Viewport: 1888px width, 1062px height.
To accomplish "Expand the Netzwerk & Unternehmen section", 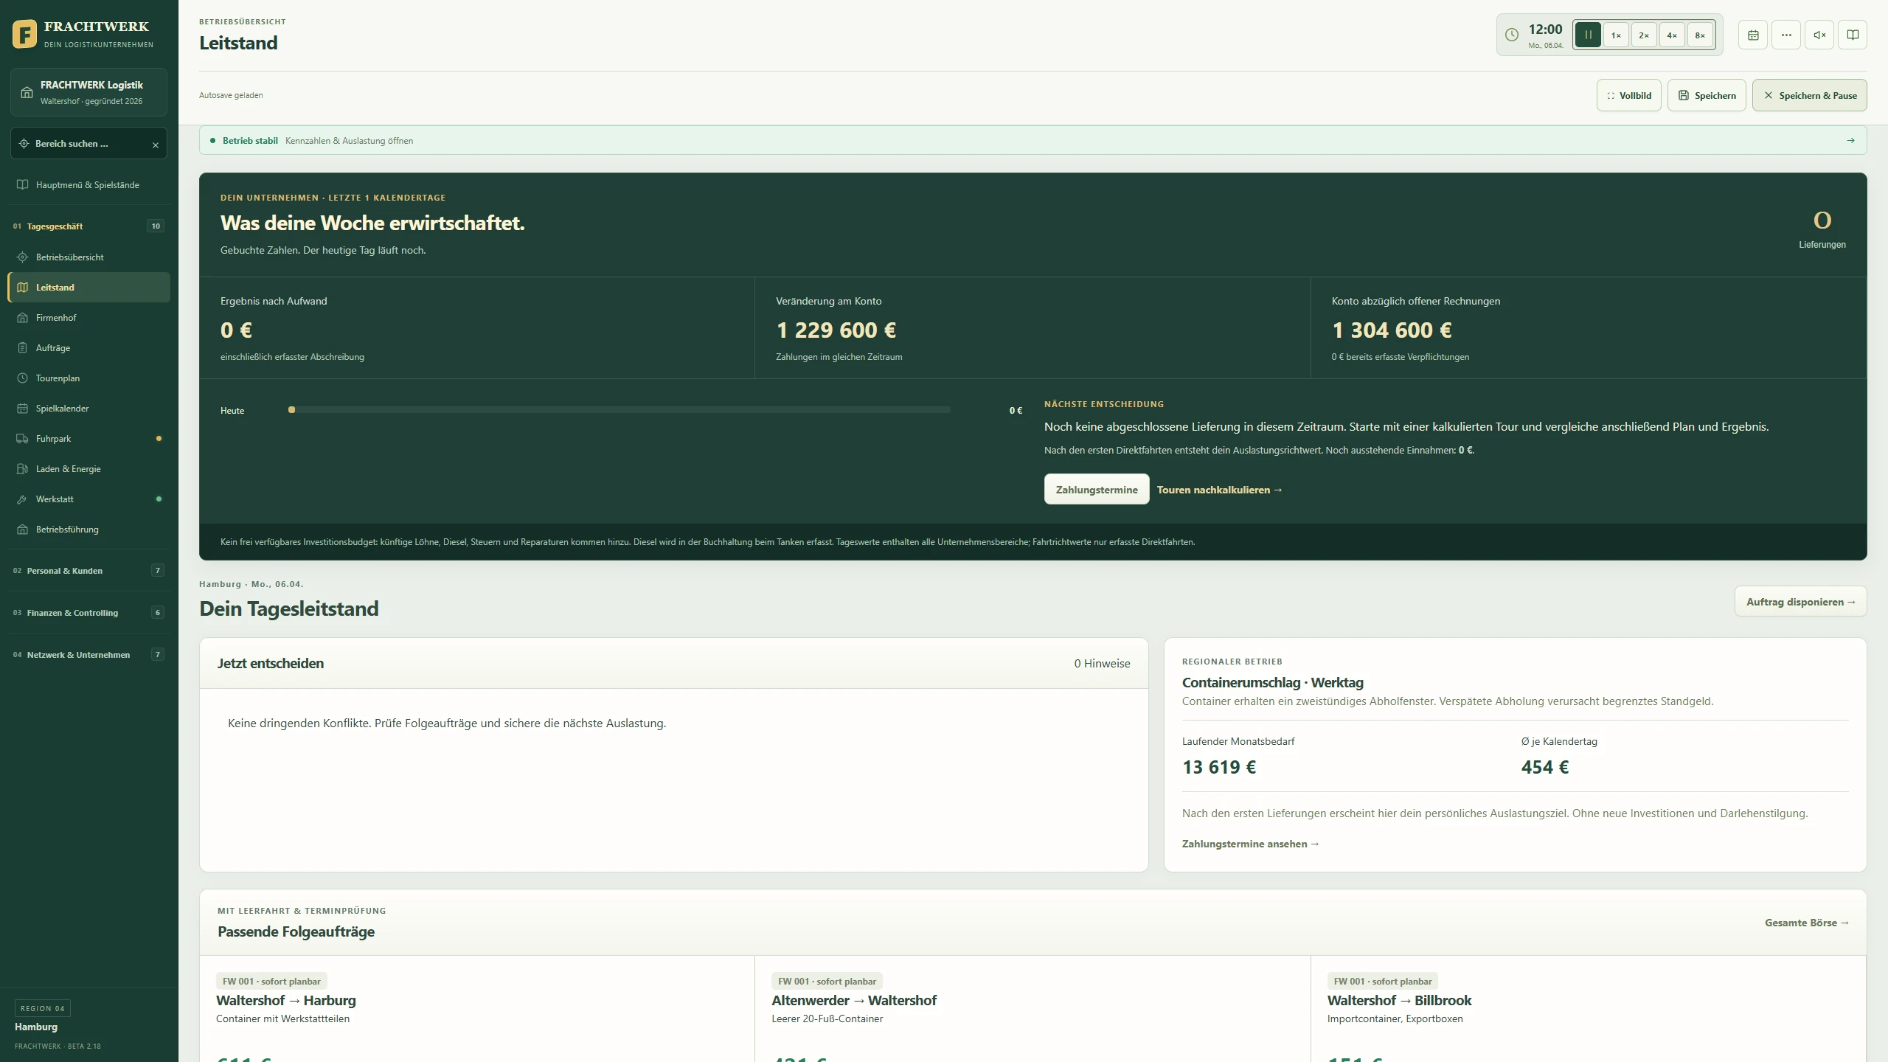I will tap(88, 655).
